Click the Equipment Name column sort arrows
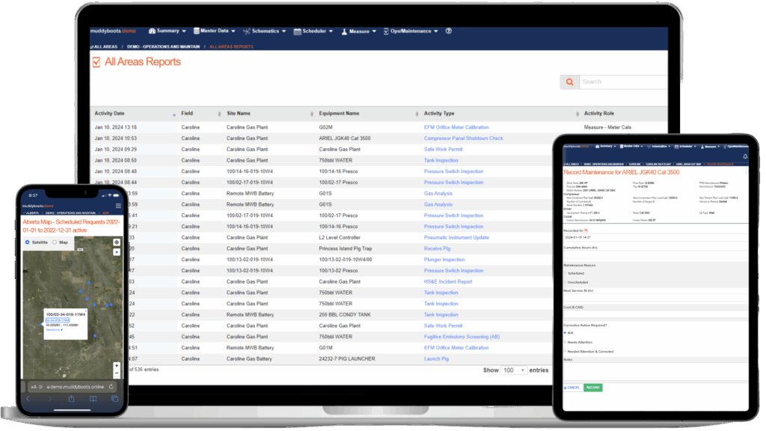 point(417,114)
